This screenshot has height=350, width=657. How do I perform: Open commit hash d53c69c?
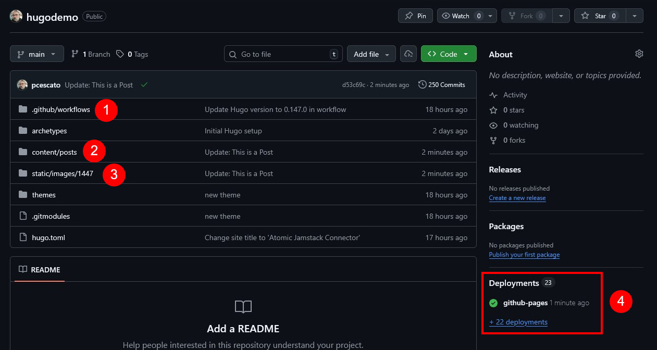tap(354, 85)
